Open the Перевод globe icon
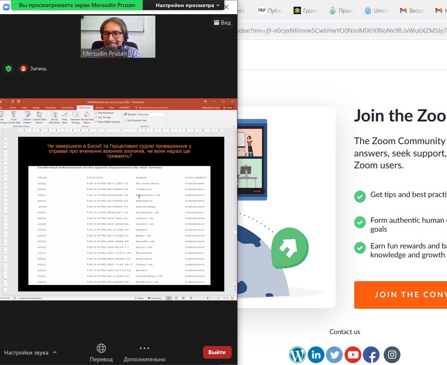Screen dimensions: 447x365 pos(101,348)
